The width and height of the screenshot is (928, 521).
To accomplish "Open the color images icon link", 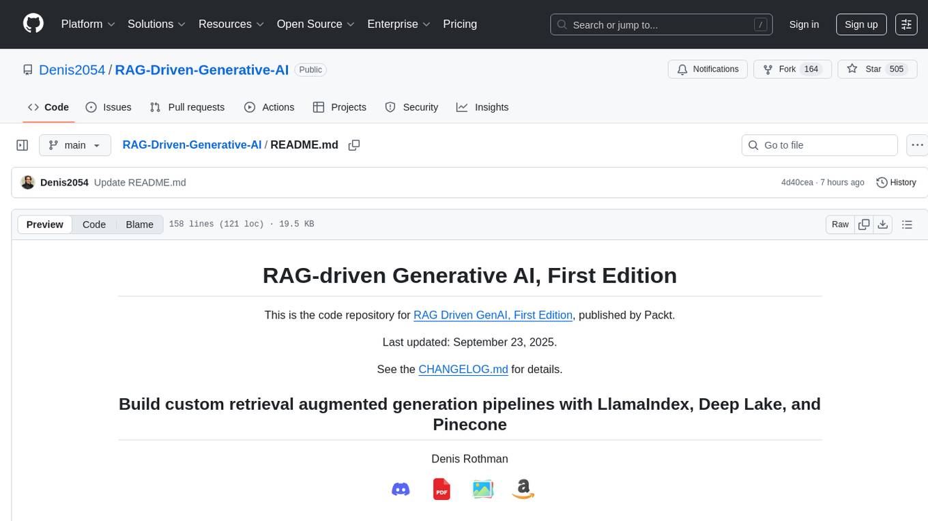I will coord(482,489).
